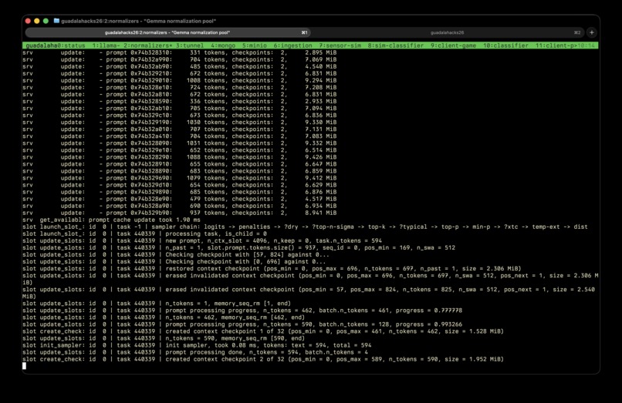Select tmux window 9:client-game

(454, 45)
